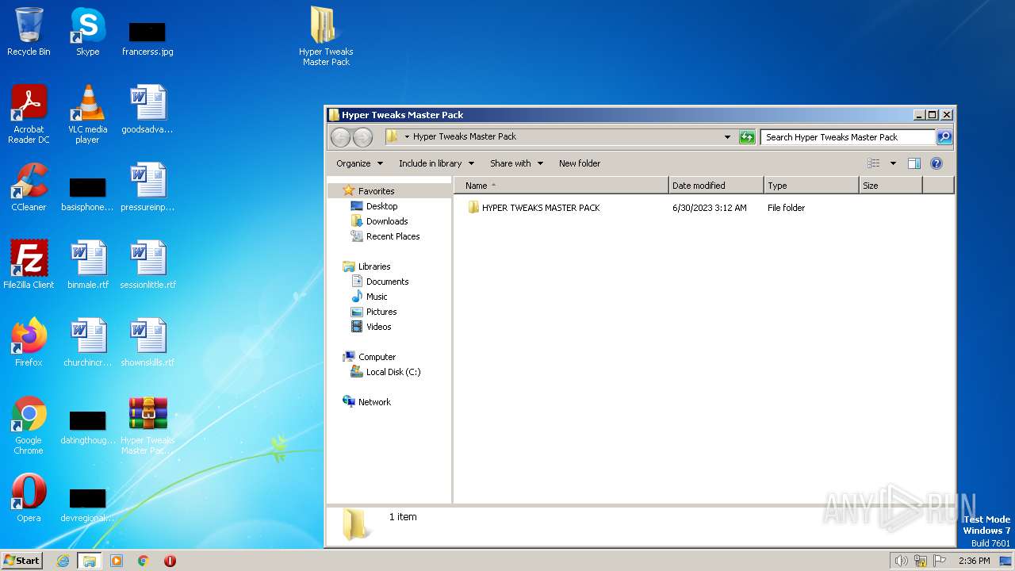This screenshot has height=571, width=1015.
Task: Open the Windows Start menu
Action: point(21,560)
